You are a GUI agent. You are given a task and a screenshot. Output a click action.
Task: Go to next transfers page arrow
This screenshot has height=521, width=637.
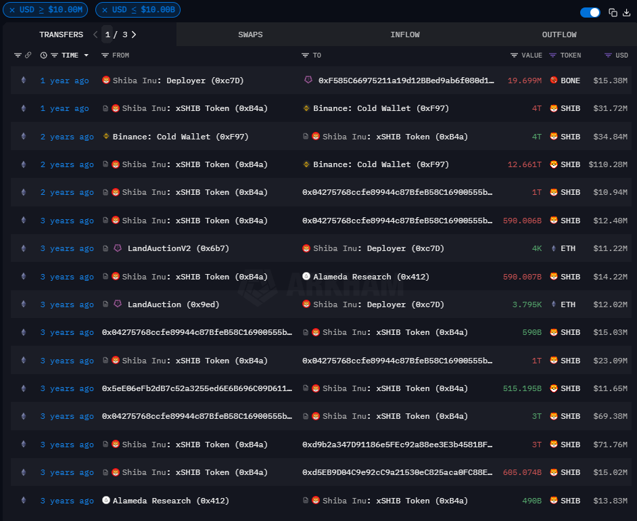pyautogui.click(x=134, y=35)
